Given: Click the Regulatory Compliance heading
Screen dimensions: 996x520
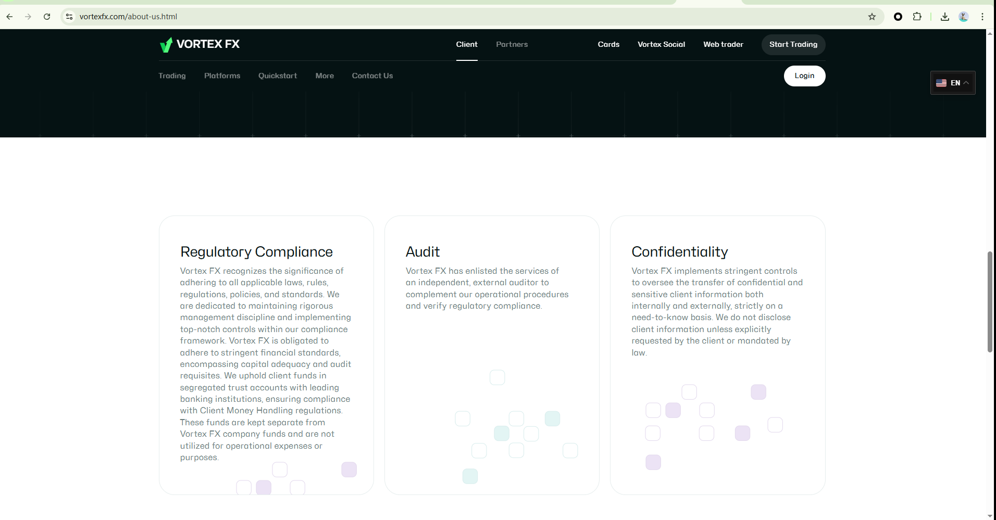Looking at the screenshot, I should 256,252.
